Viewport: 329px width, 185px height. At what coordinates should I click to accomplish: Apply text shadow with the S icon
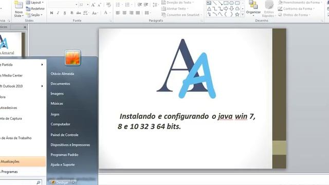pos(71,13)
